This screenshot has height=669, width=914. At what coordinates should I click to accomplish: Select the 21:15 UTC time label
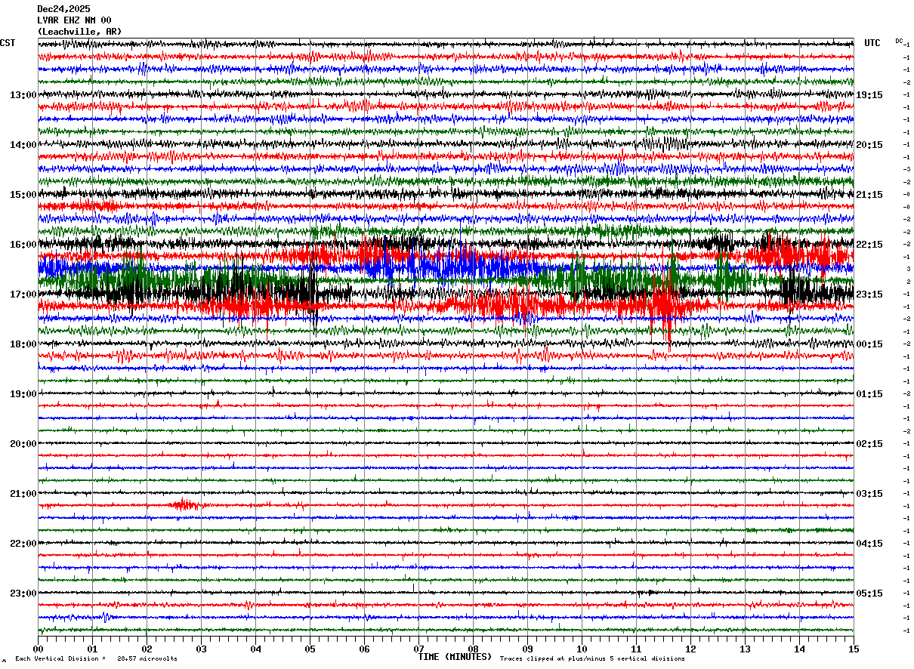[x=869, y=195]
